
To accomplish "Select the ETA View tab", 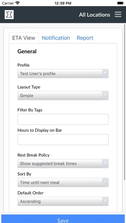I will click(x=24, y=38).
